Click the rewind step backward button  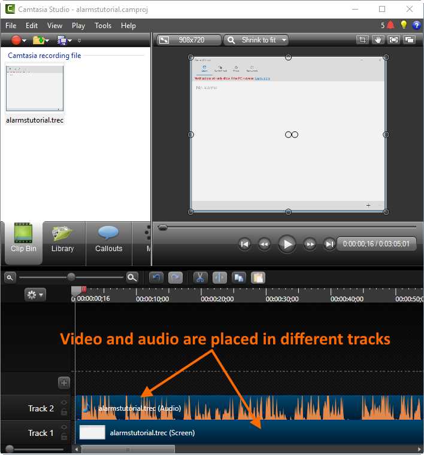[264, 244]
